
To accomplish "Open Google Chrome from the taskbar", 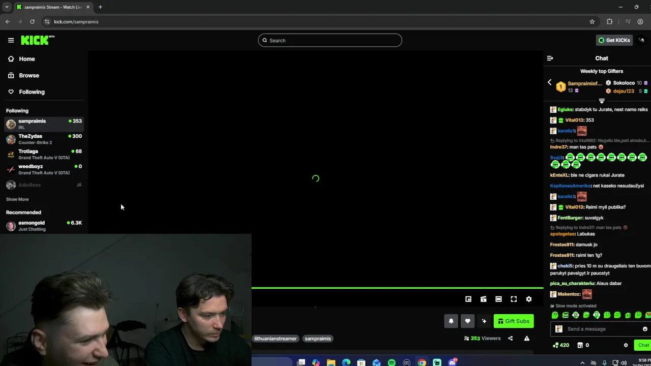I will [422, 362].
